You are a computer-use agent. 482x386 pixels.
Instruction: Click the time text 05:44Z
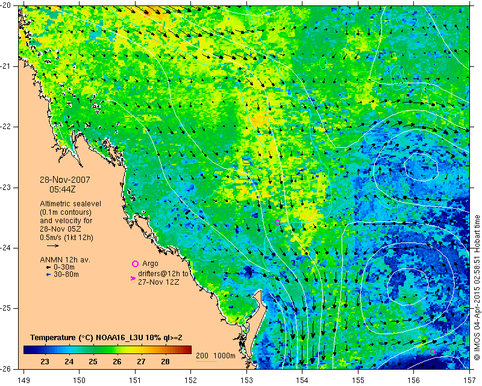tap(63, 189)
